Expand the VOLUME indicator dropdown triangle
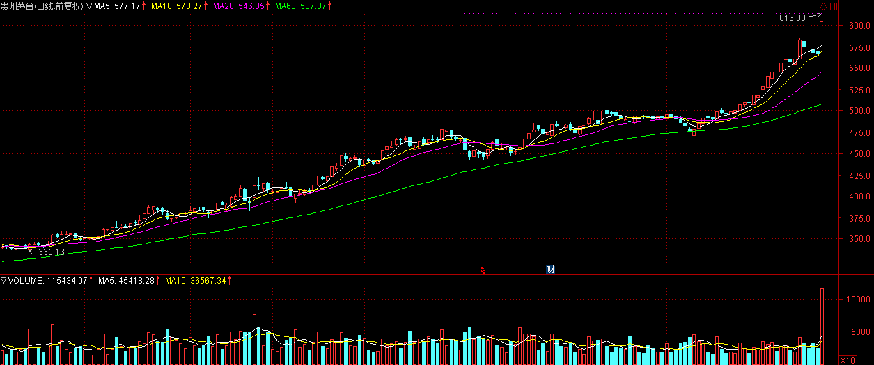Image resolution: width=874 pixels, height=365 pixels. pos(3,280)
